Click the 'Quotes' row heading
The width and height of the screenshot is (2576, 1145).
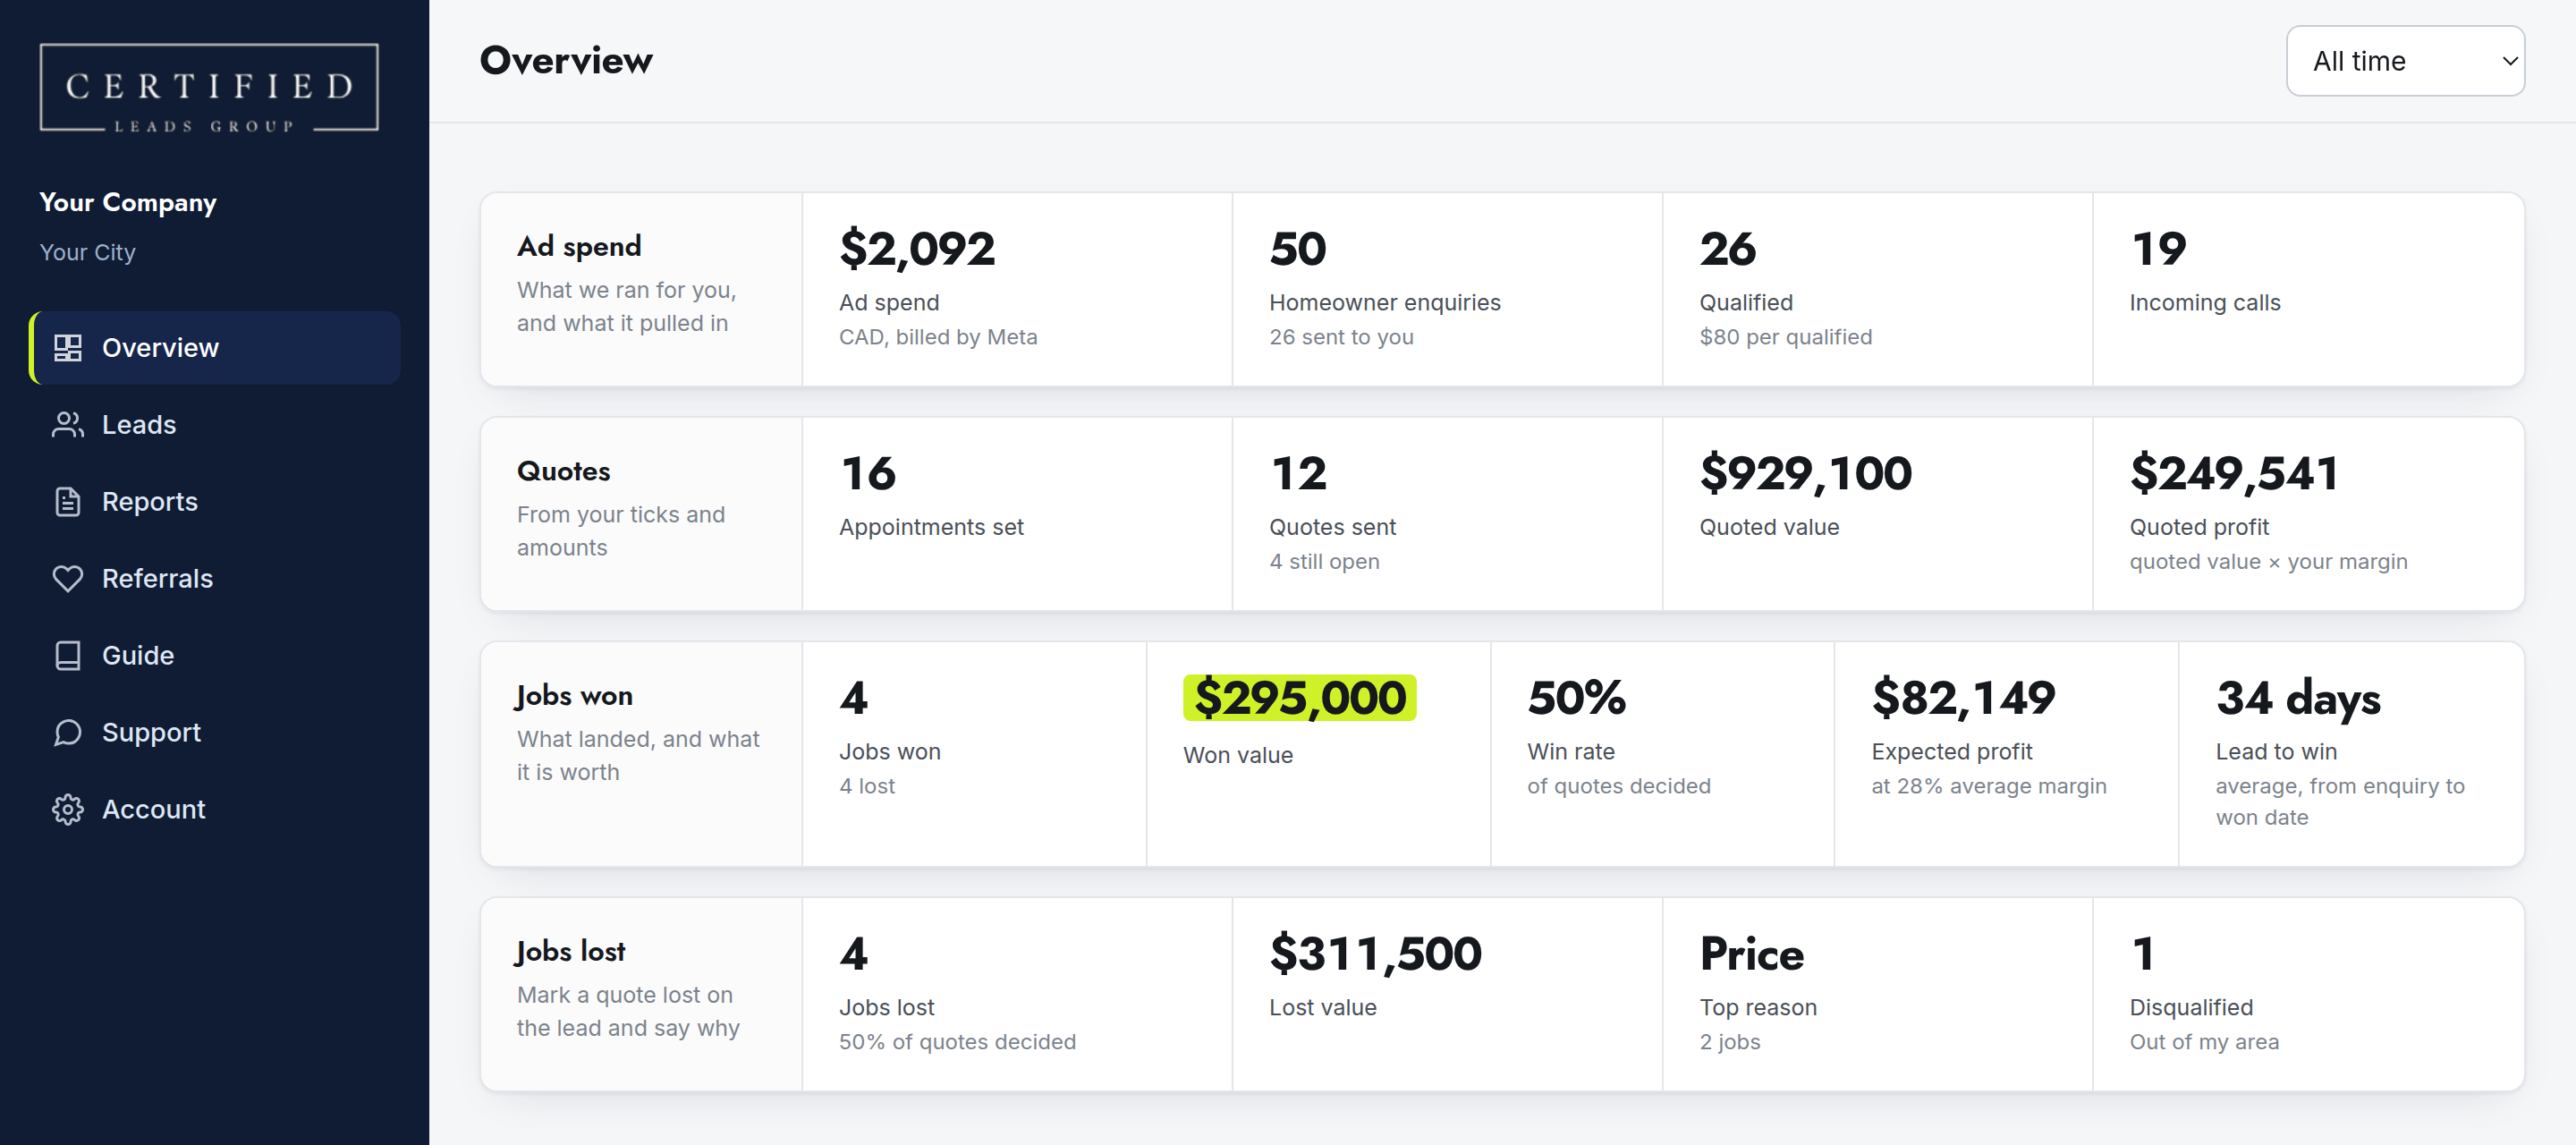[x=563, y=471]
